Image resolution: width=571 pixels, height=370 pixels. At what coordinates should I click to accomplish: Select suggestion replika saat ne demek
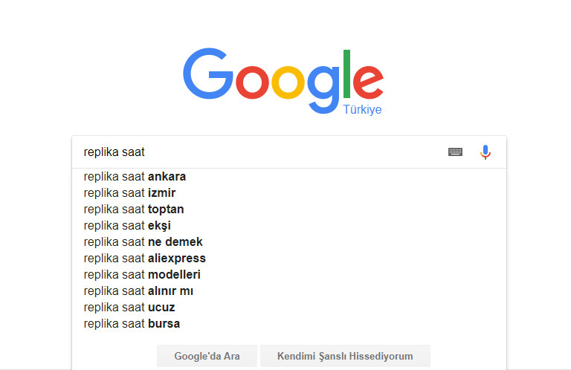289,242
